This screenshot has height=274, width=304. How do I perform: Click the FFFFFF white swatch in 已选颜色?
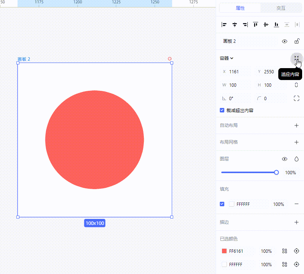pyautogui.click(x=224, y=264)
